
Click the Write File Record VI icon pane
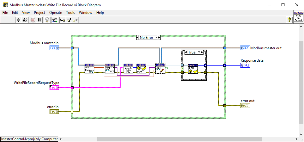[x=298, y=16]
